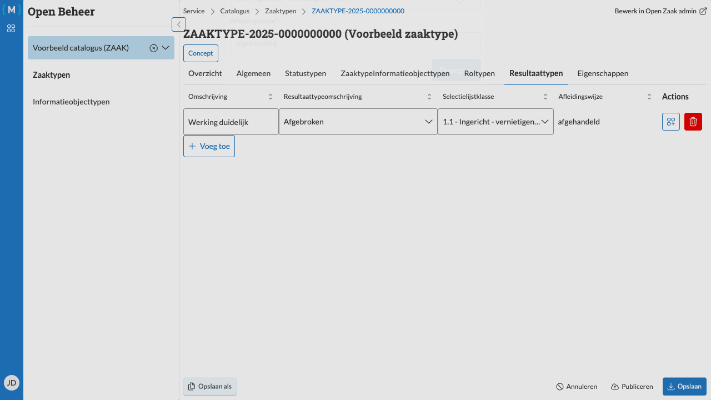711x400 pixels.
Task: Switch to the ZaaktypeInformatieobjecttypen tab
Action: 395,73
